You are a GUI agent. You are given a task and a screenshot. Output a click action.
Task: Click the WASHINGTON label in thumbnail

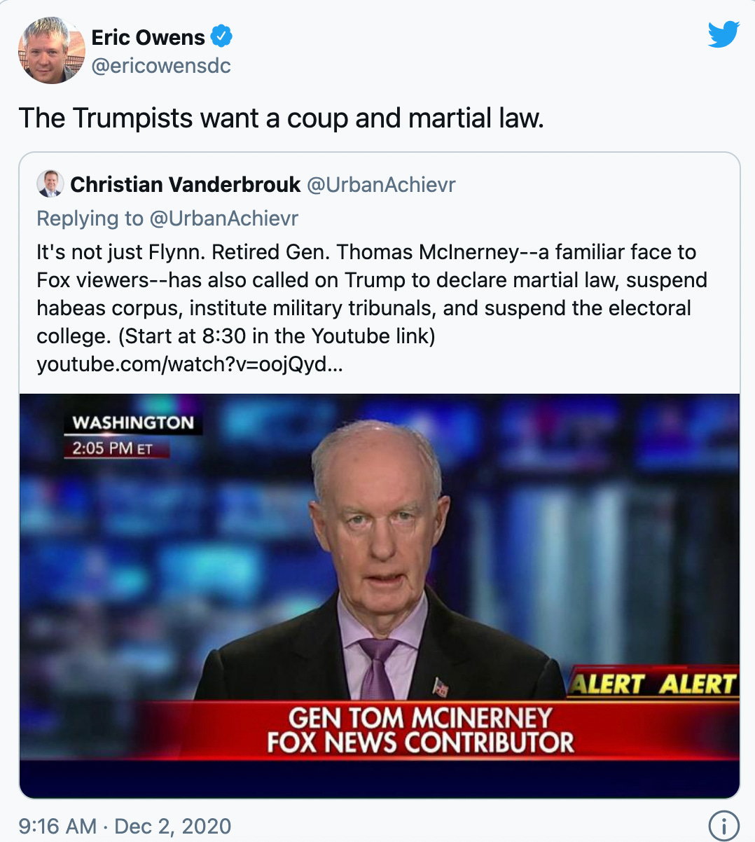click(x=133, y=422)
